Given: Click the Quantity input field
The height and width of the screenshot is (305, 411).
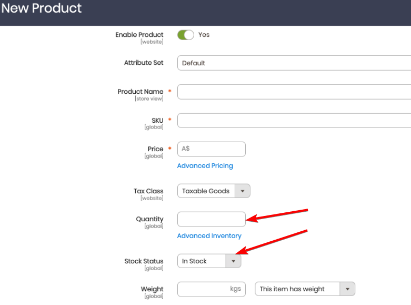Looking at the screenshot, I should tap(212, 219).
